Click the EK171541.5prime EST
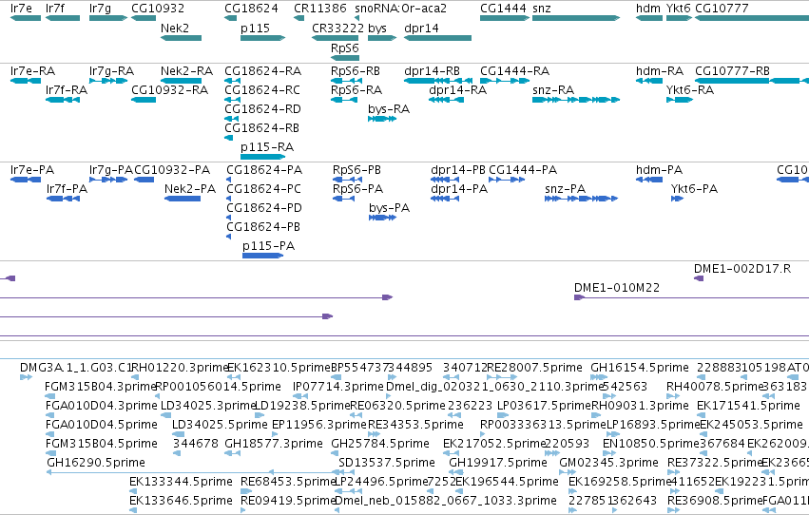 (700, 415)
